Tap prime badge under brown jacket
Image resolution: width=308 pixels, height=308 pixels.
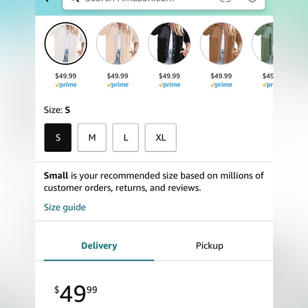pos(221,85)
